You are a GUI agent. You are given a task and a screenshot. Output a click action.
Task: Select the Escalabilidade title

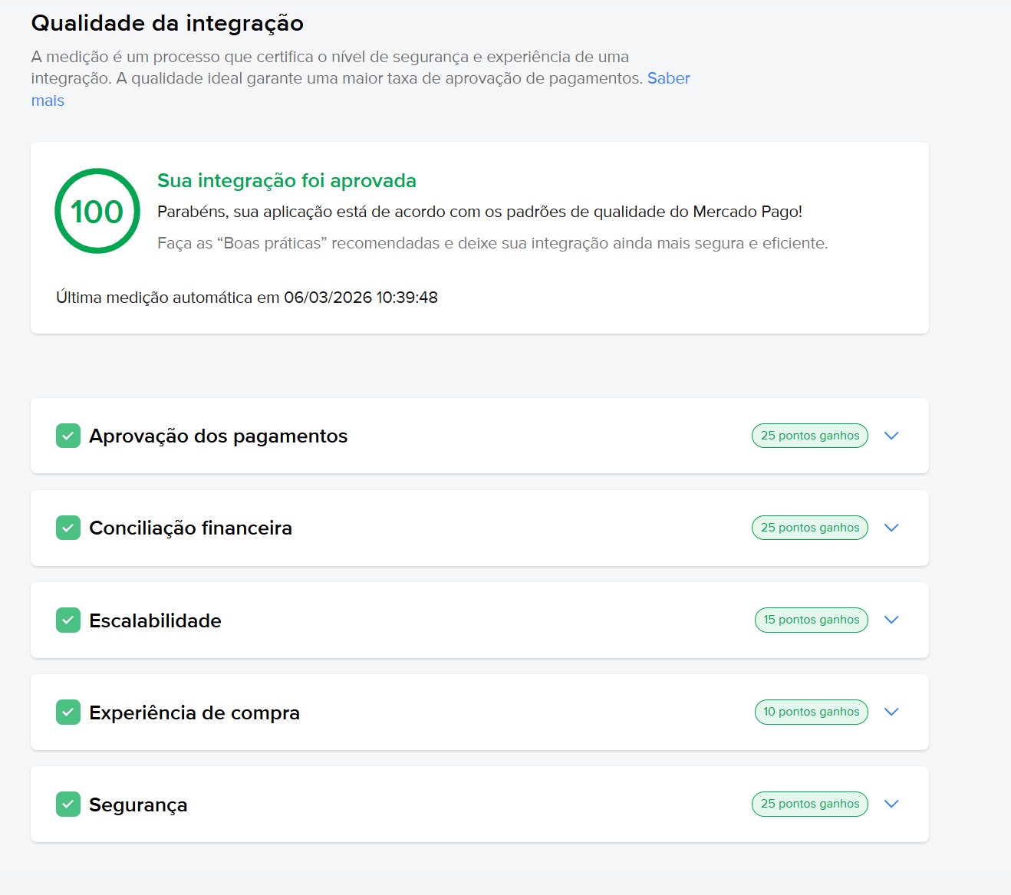(x=156, y=620)
